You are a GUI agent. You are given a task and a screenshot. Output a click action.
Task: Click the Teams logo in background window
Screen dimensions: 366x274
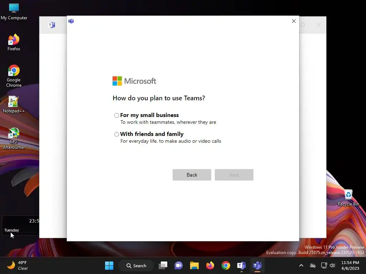point(52,25)
